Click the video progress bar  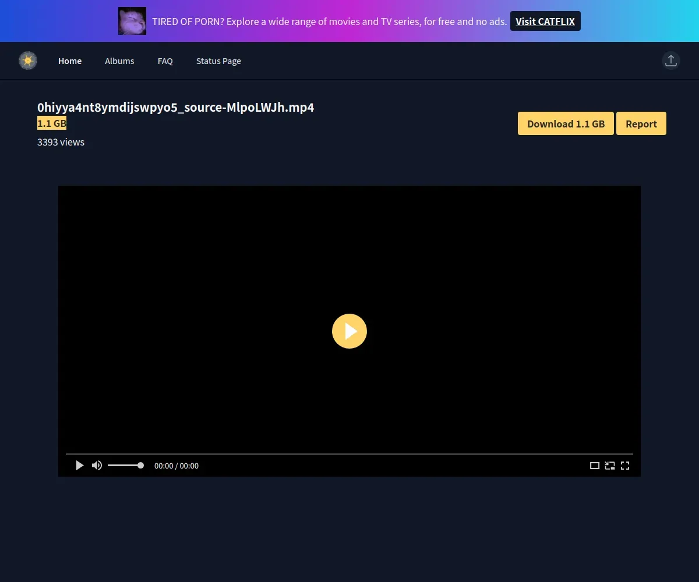coord(349,454)
